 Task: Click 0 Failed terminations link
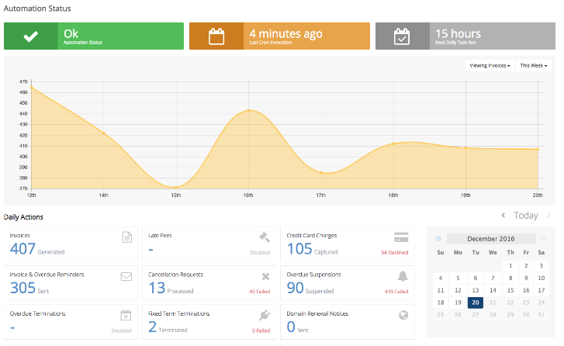261,330
